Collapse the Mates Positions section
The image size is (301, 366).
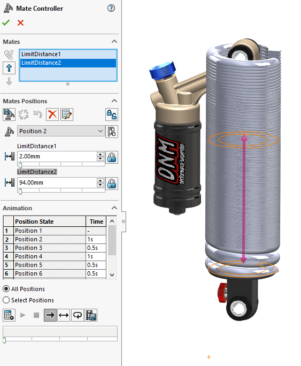click(x=114, y=101)
